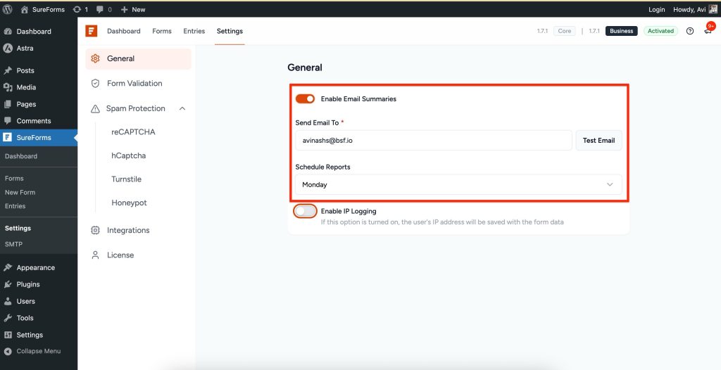Open the help question mark icon
721x370 pixels.
pyautogui.click(x=690, y=31)
